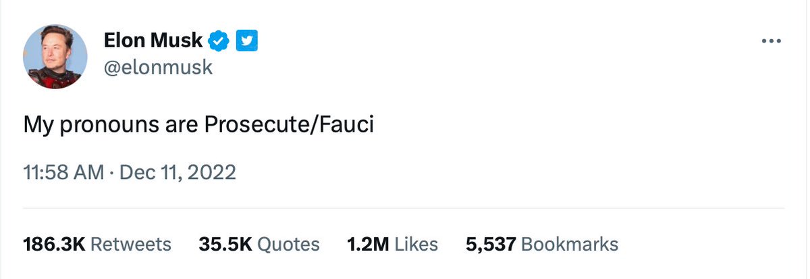Screen dimensions: 810x279
Task: Click the 5,537 bookmark count number
Action: point(491,244)
